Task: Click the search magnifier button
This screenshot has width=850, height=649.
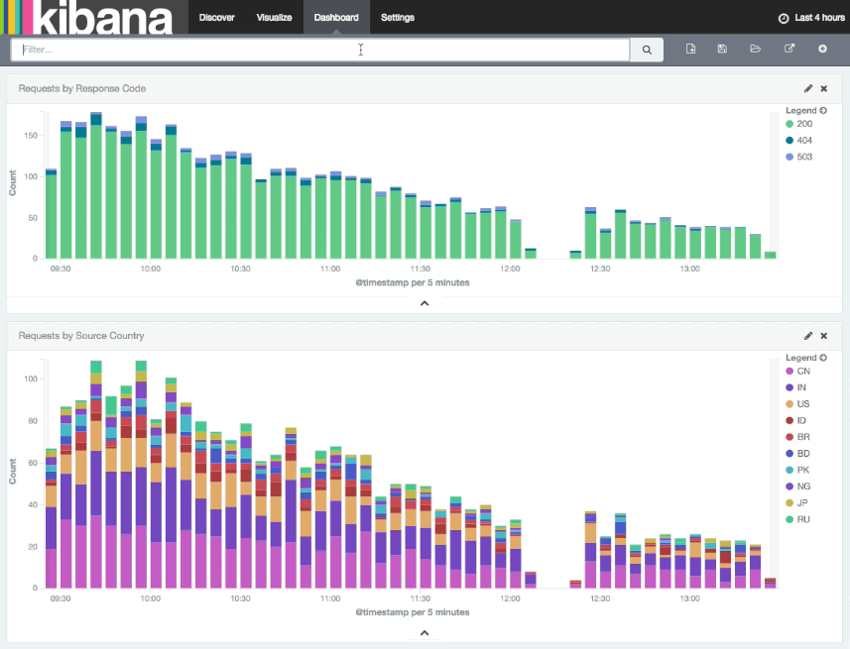Action: (x=647, y=50)
